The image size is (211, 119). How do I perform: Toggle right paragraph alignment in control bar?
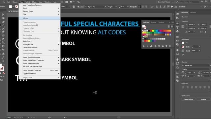(x=146, y=7)
